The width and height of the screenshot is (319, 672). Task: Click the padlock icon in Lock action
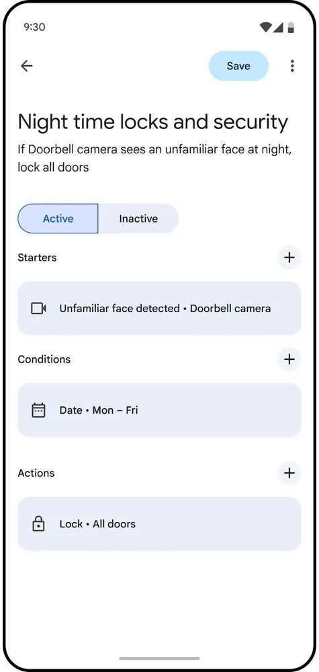click(x=38, y=524)
